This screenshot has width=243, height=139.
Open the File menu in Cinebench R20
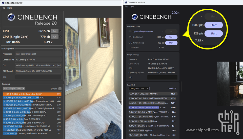click(3, 8)
